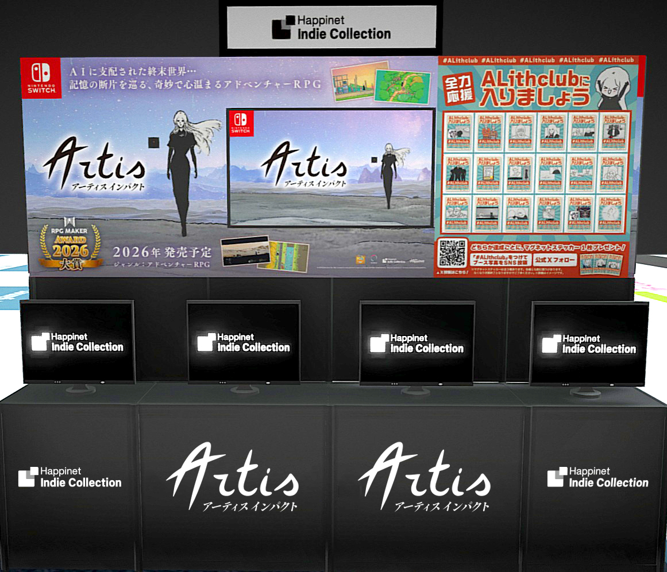Select the dark silhouette sticker starting middle row
The height and width of the screenshot is (572, 667).
458,173
